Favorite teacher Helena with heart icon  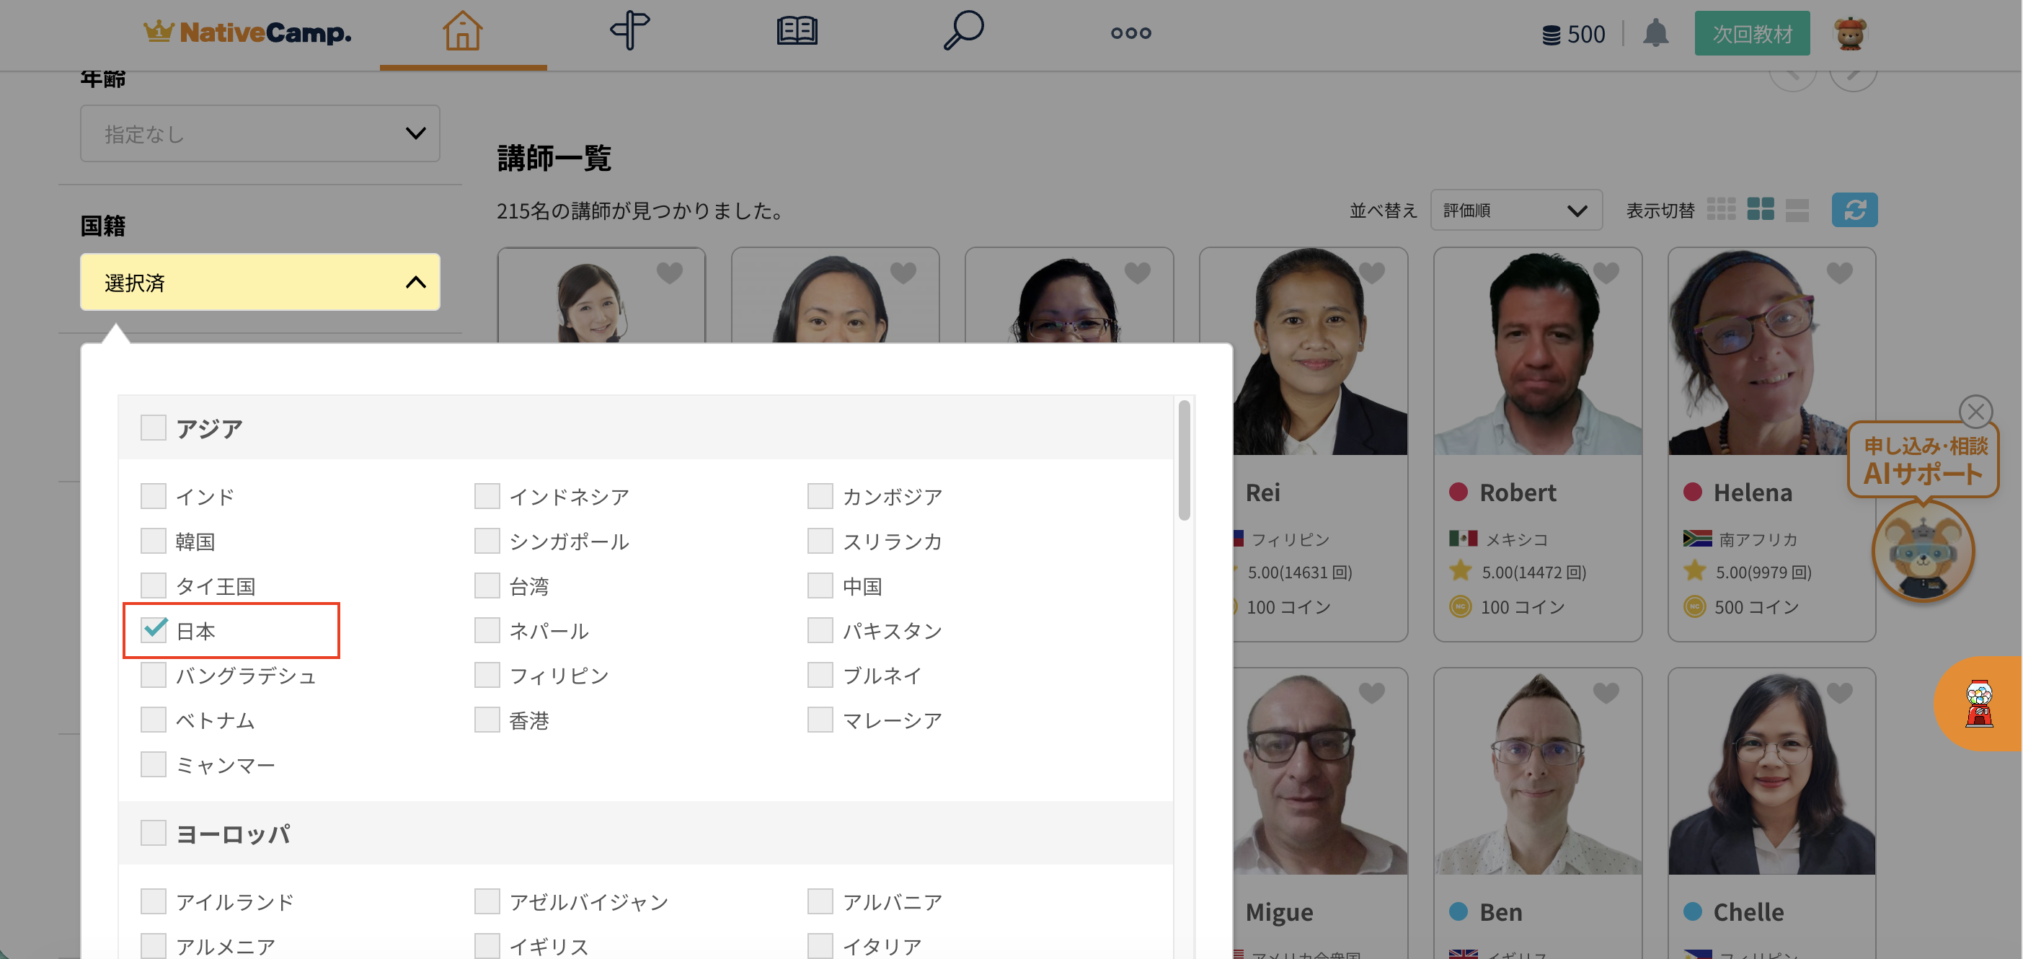(1839, 273)
